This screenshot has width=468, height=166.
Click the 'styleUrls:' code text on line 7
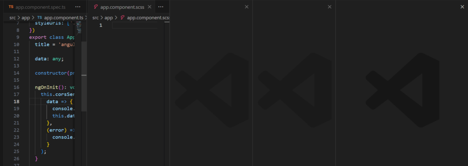pos(49,23)
